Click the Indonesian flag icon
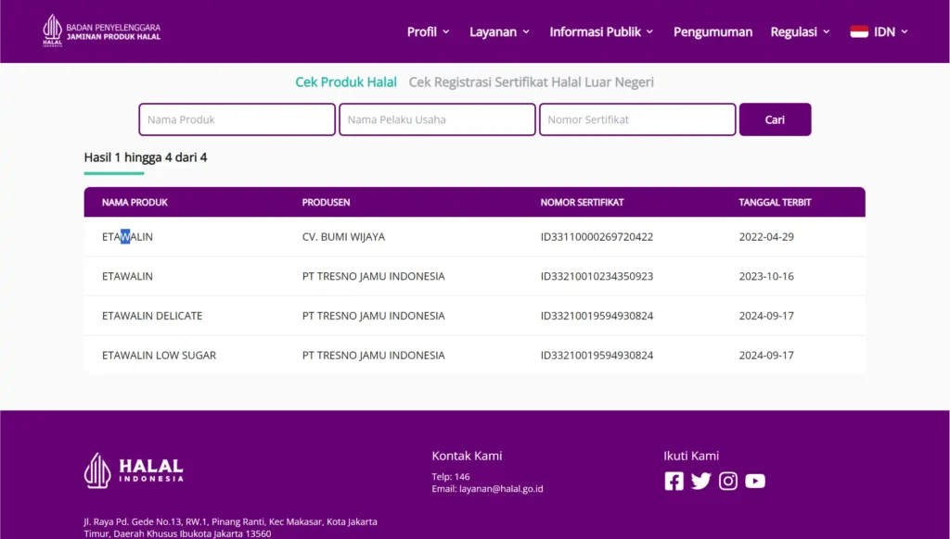 [x=859, y=31]
